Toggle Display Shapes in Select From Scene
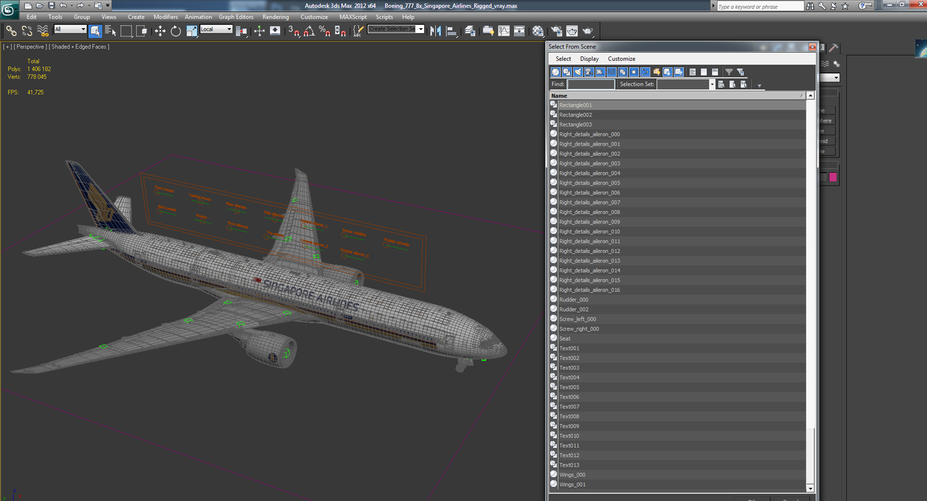 567,72
